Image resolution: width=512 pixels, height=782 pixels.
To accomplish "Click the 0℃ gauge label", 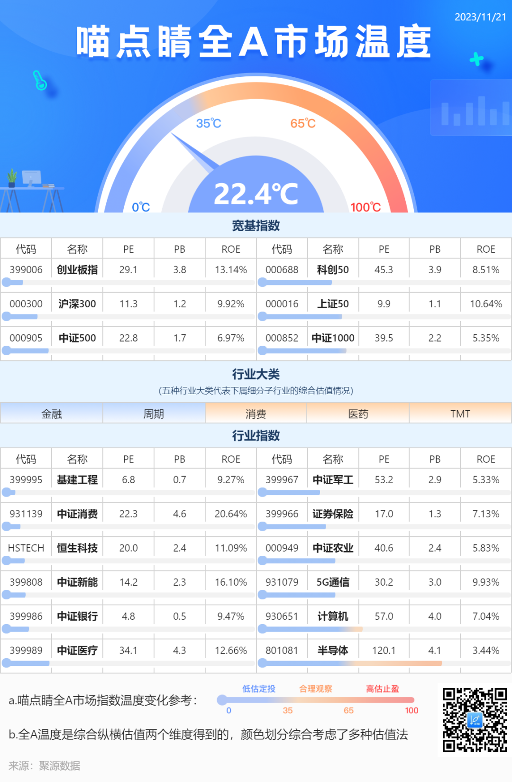I will [x=141, y=207].
